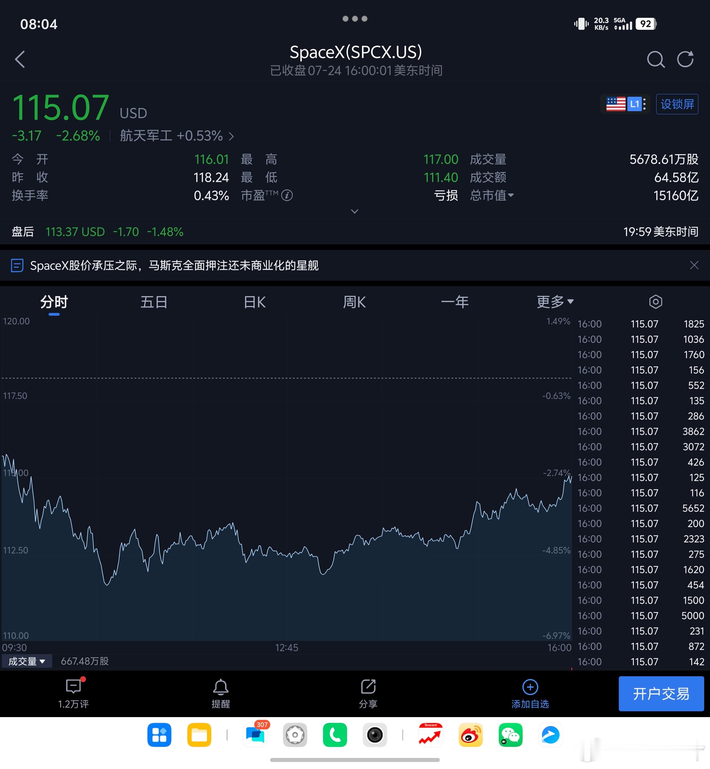The image size is (710, 769).
Task: Open the news article document icon
Action: [17, 265]
